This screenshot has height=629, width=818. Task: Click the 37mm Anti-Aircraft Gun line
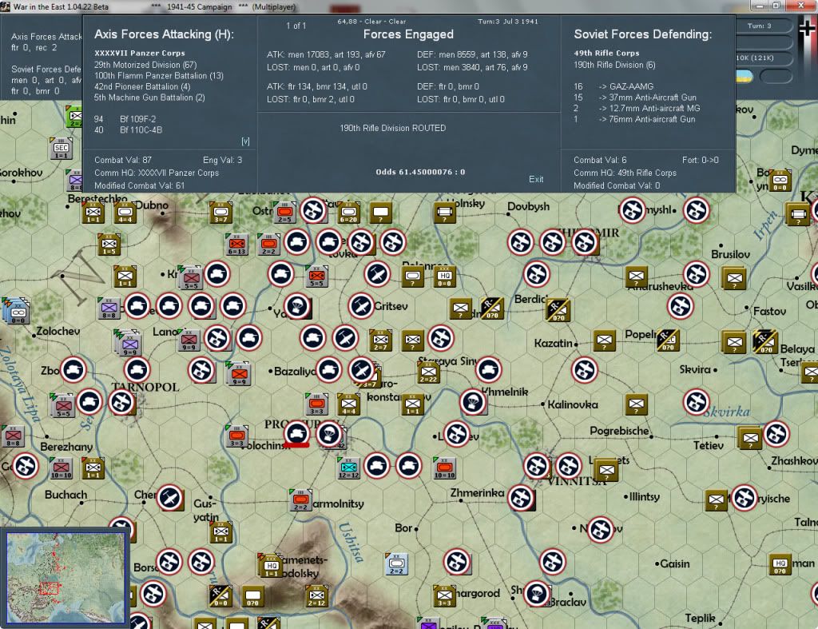tap(635, 98)
